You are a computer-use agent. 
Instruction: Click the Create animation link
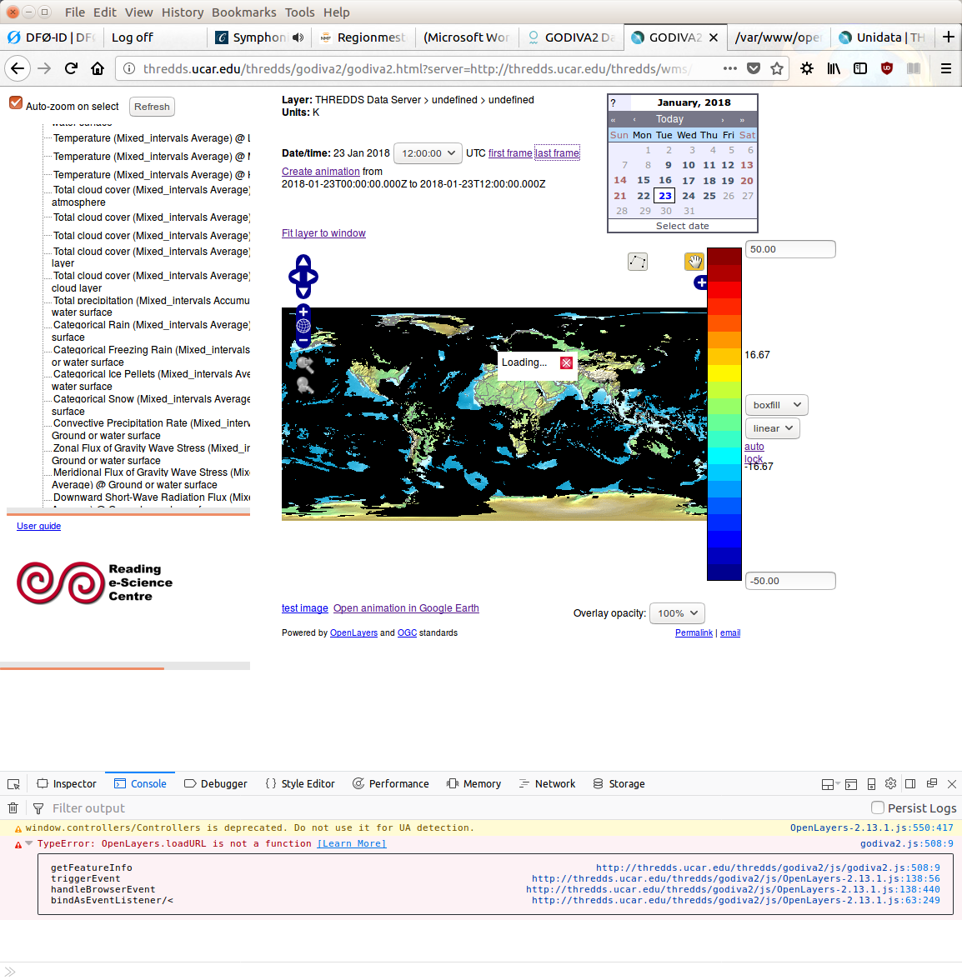coord(320,172)
